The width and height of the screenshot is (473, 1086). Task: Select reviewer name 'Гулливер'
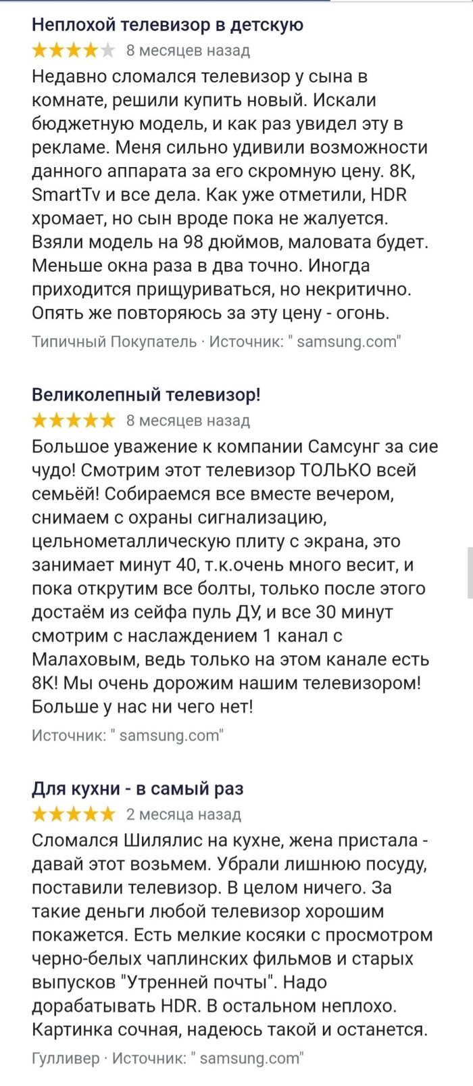66,1058
